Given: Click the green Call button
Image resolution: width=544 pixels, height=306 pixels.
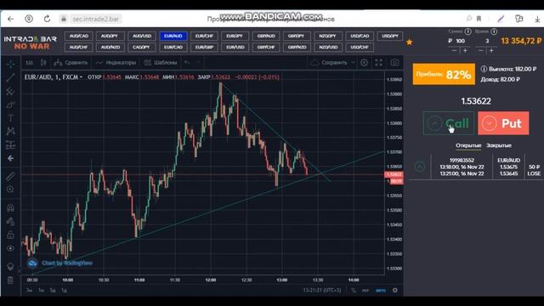Looking at the screenshot, I should pos(449,123).
